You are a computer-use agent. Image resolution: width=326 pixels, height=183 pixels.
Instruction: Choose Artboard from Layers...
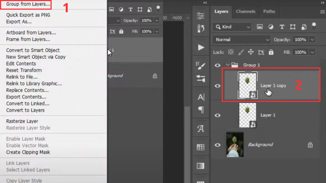tap(31, 33)
